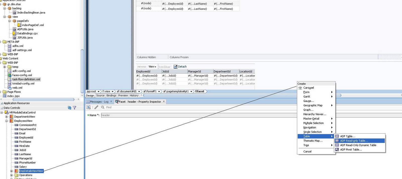Close the Messages - Log tab

pos(111,102)
